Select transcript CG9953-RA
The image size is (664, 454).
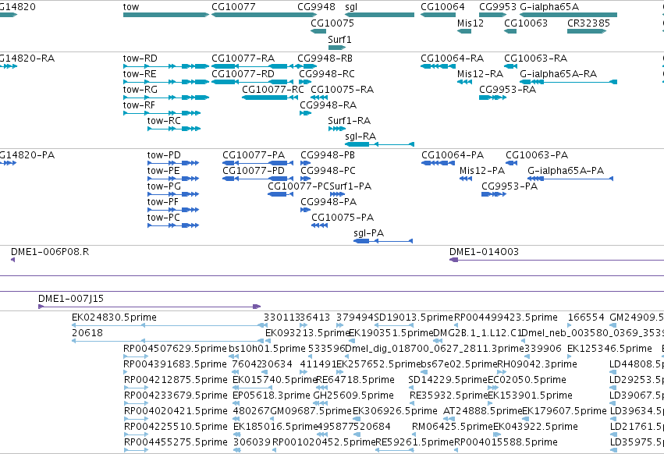(x=493, y=98)
